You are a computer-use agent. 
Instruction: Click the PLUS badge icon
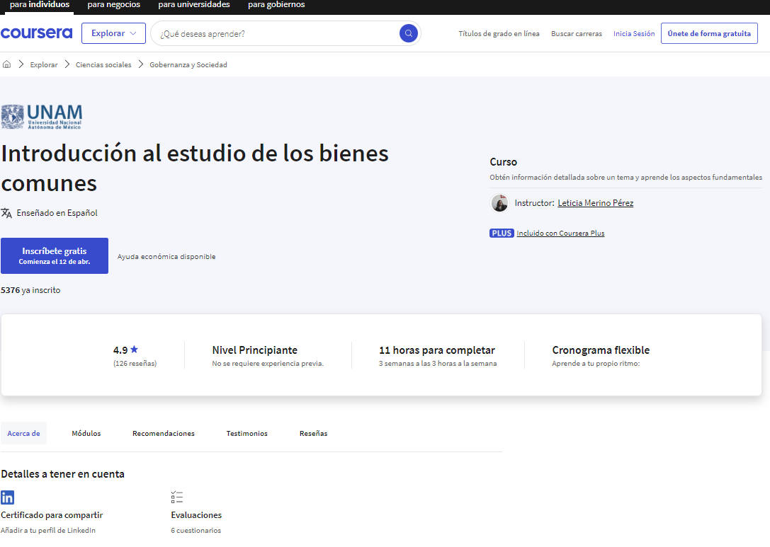[502, 233]
